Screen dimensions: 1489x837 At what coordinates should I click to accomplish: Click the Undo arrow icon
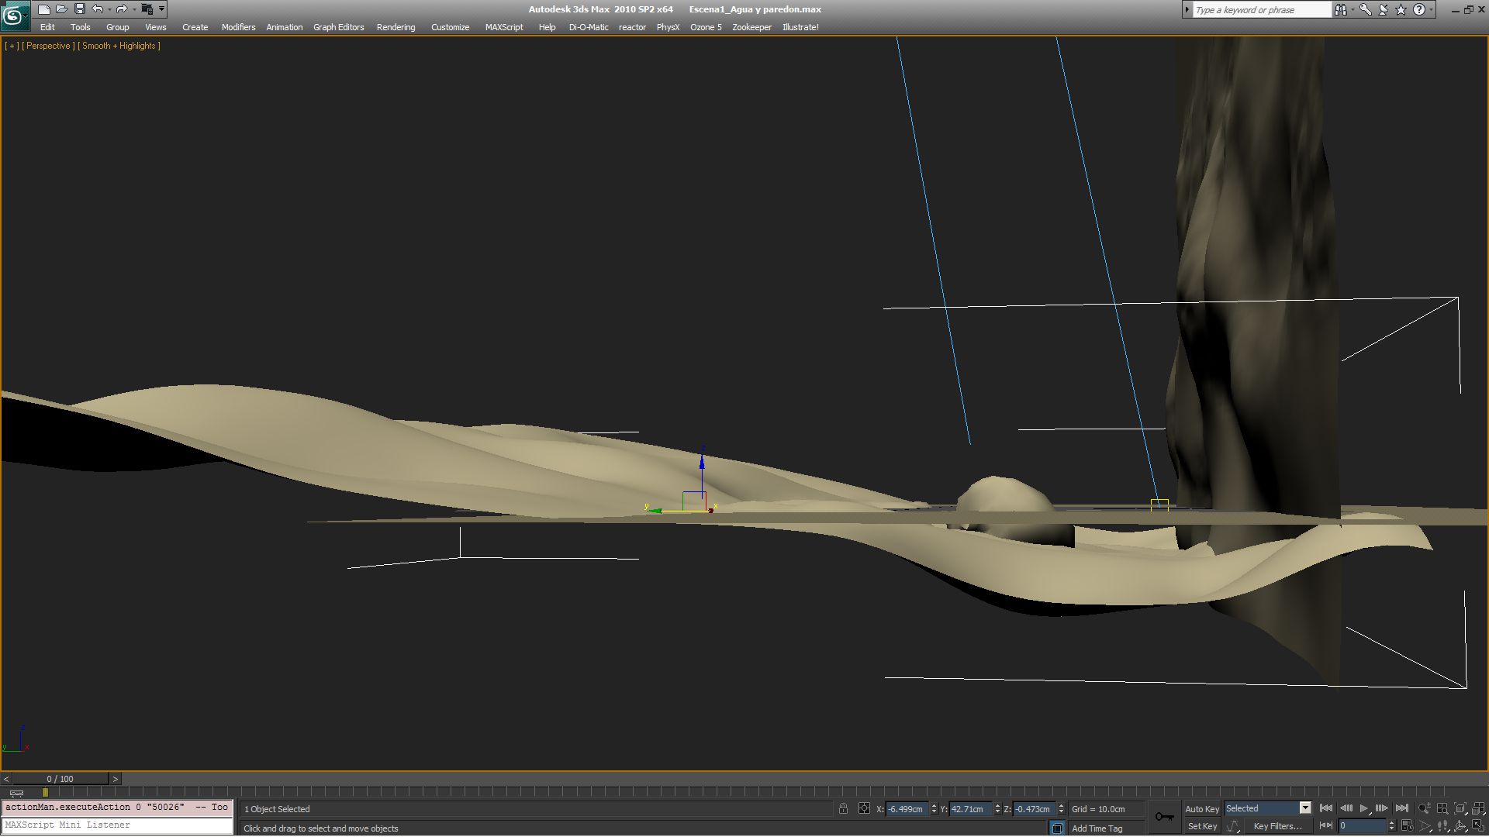tap(98, 9)
